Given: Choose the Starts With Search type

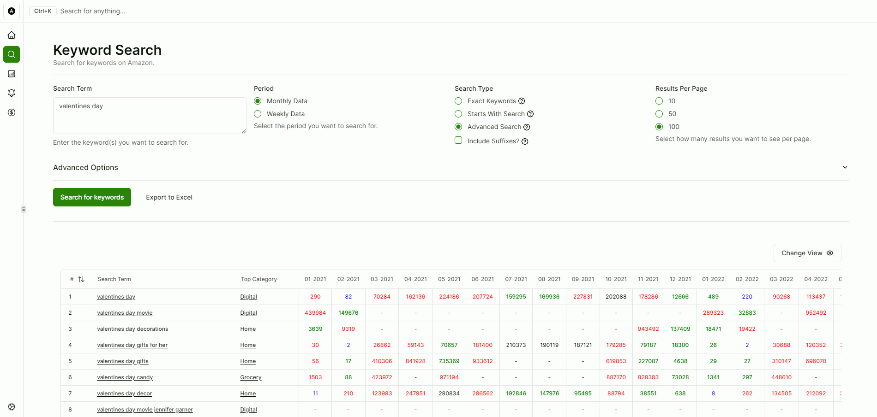Looking at the screenshot, I should (x=458, y=114).
